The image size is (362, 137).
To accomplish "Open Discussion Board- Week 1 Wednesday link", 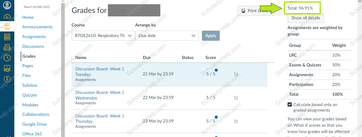I will pyautogui.click(x=100, y=95).
